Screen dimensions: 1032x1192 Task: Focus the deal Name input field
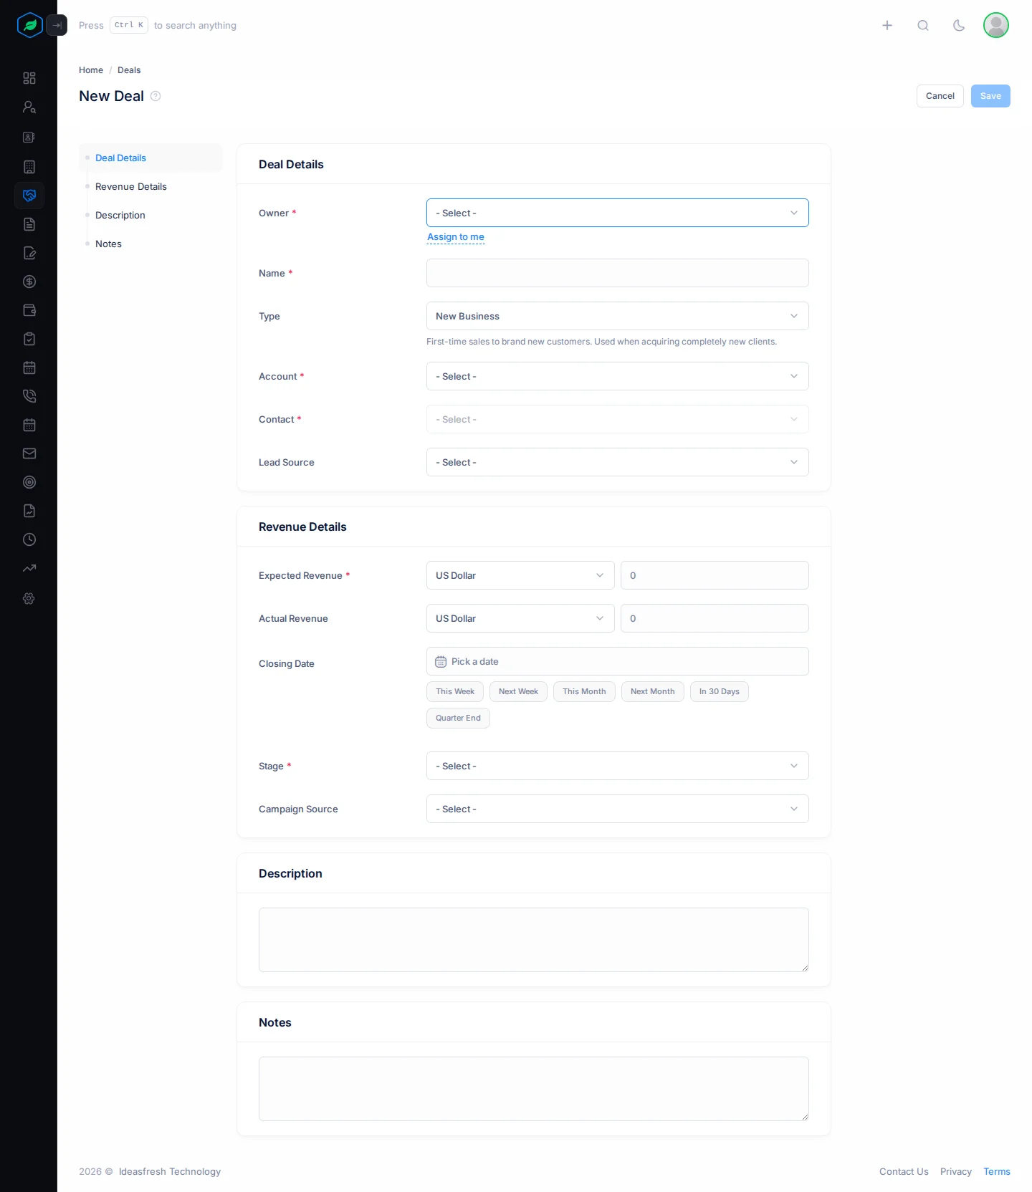coord(618,273)
